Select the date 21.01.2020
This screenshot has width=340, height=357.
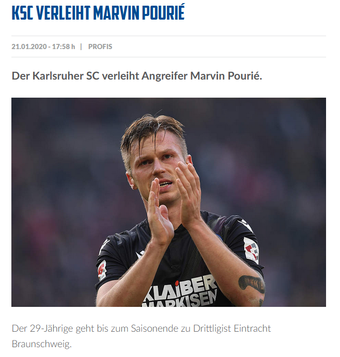(29, 46)
